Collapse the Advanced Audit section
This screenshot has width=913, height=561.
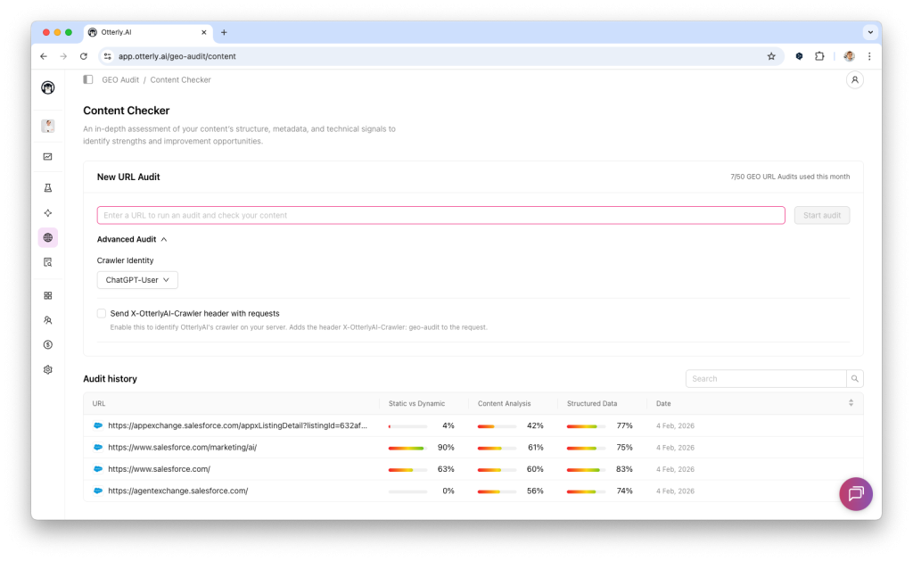click(132, 239)
